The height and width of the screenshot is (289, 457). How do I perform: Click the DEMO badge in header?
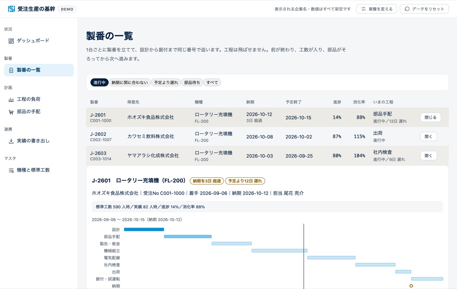(x=67, y=9)
